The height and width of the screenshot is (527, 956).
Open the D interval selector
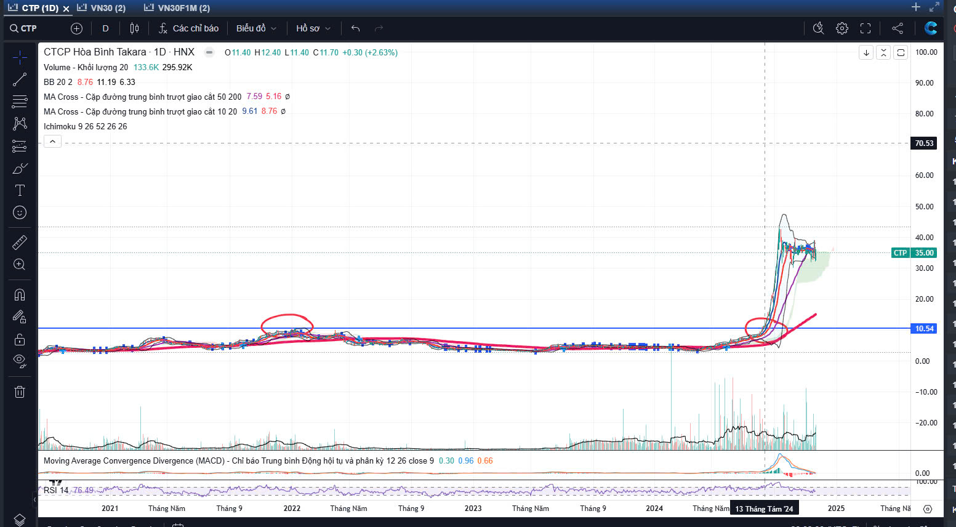point(105,28)
